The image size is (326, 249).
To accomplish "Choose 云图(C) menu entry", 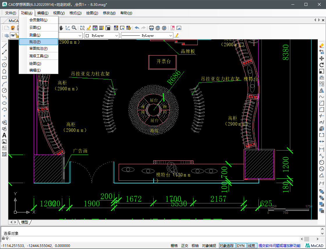I will [38, 27].
